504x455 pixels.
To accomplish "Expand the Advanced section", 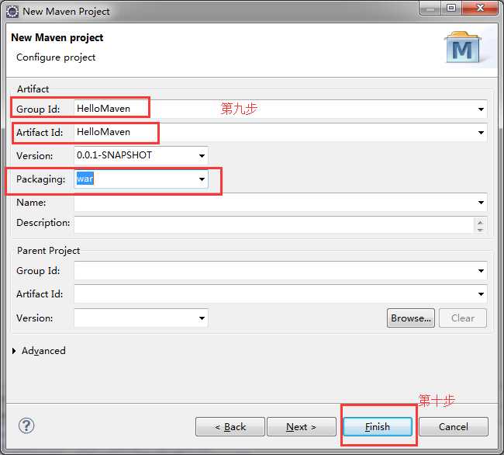I will tap(14, 351).
